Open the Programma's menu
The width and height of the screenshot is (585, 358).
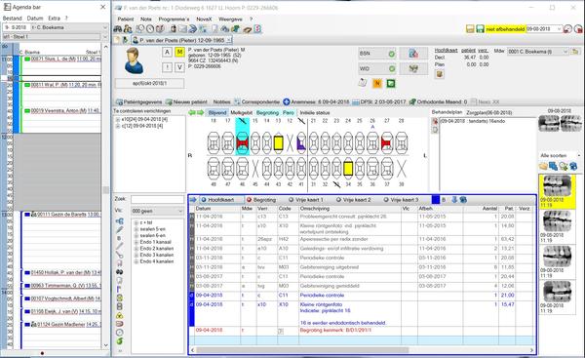(x=174, y=20)
